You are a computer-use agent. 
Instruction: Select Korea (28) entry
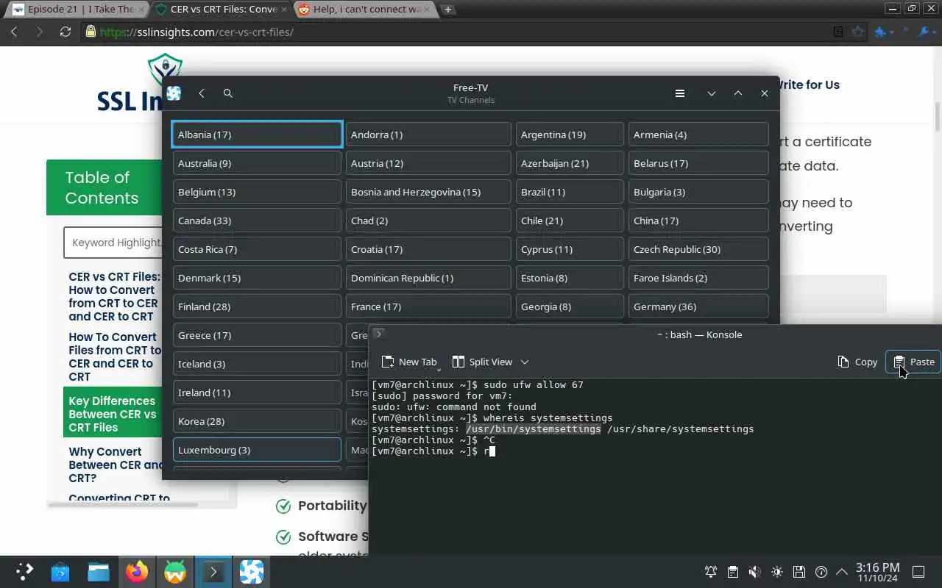coord(257,421)
